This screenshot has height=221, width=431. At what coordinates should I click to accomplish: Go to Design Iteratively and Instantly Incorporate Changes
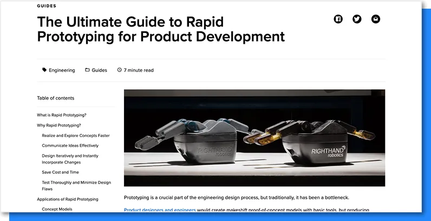[70, 159]
